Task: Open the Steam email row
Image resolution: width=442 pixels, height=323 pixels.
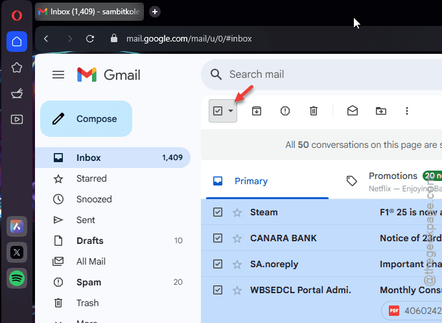Action: 321,212
